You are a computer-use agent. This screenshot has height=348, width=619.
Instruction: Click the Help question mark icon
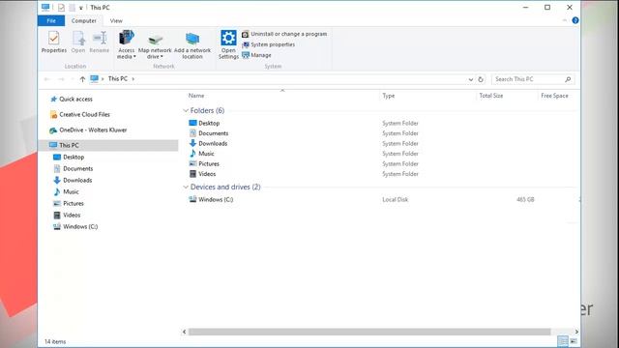click(x=575, y=20)
